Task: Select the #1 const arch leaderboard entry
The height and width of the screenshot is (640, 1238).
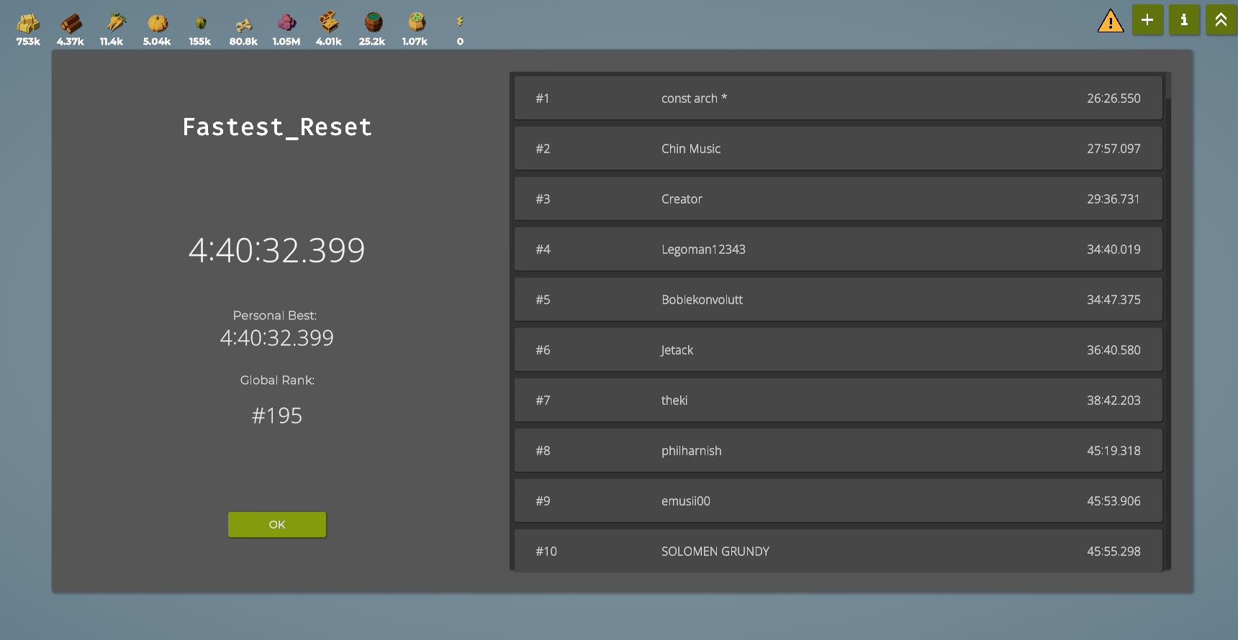Action: (x=838, y=99)
